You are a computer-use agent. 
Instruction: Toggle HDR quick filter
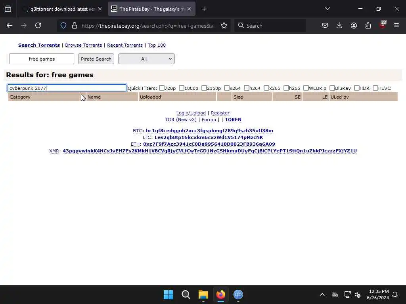[356, 88]
